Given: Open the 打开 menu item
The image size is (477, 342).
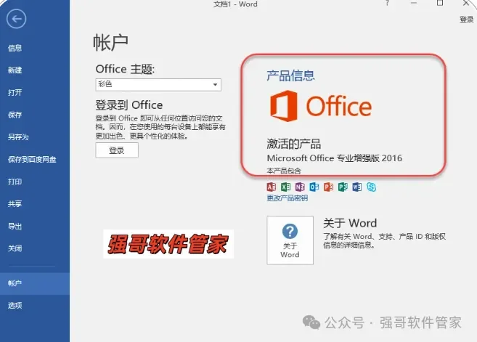Looking at the screenshot, I should click(15, 92).
